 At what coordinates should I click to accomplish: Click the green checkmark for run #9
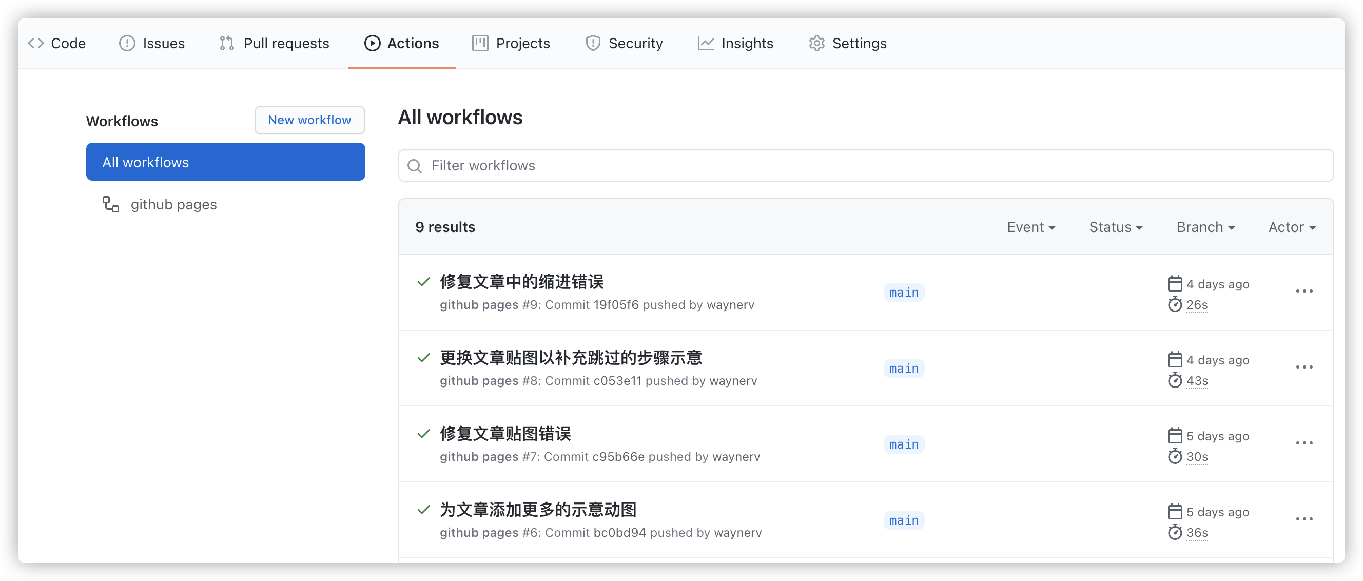click(x=423, y=281)
